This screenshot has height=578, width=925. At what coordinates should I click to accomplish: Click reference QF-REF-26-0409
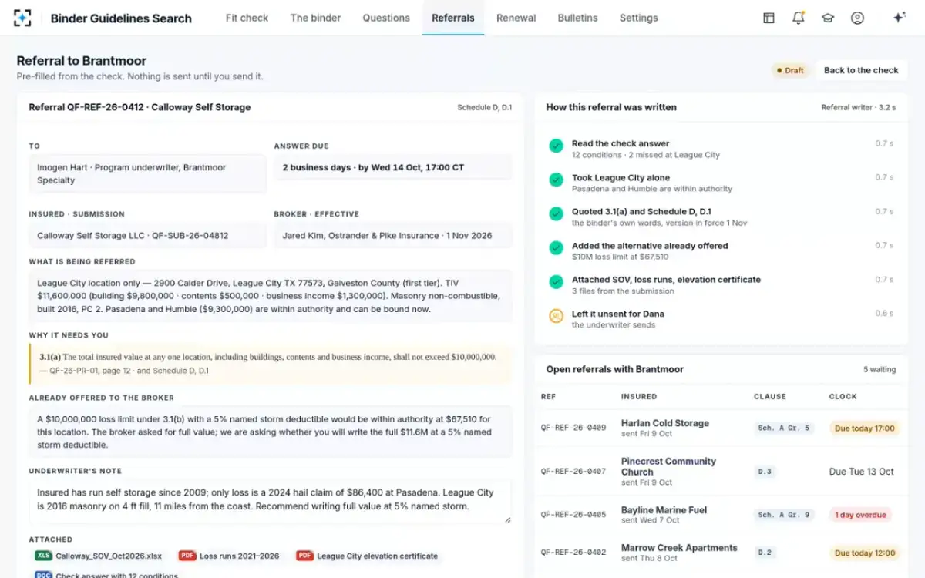pyautogui.click(x=573, y=428)
